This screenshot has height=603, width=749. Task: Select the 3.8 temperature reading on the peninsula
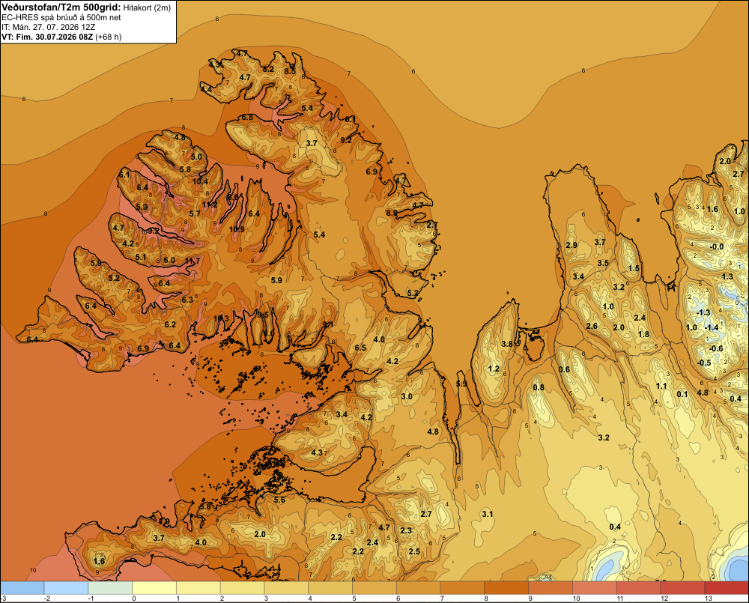coord(507,344)
